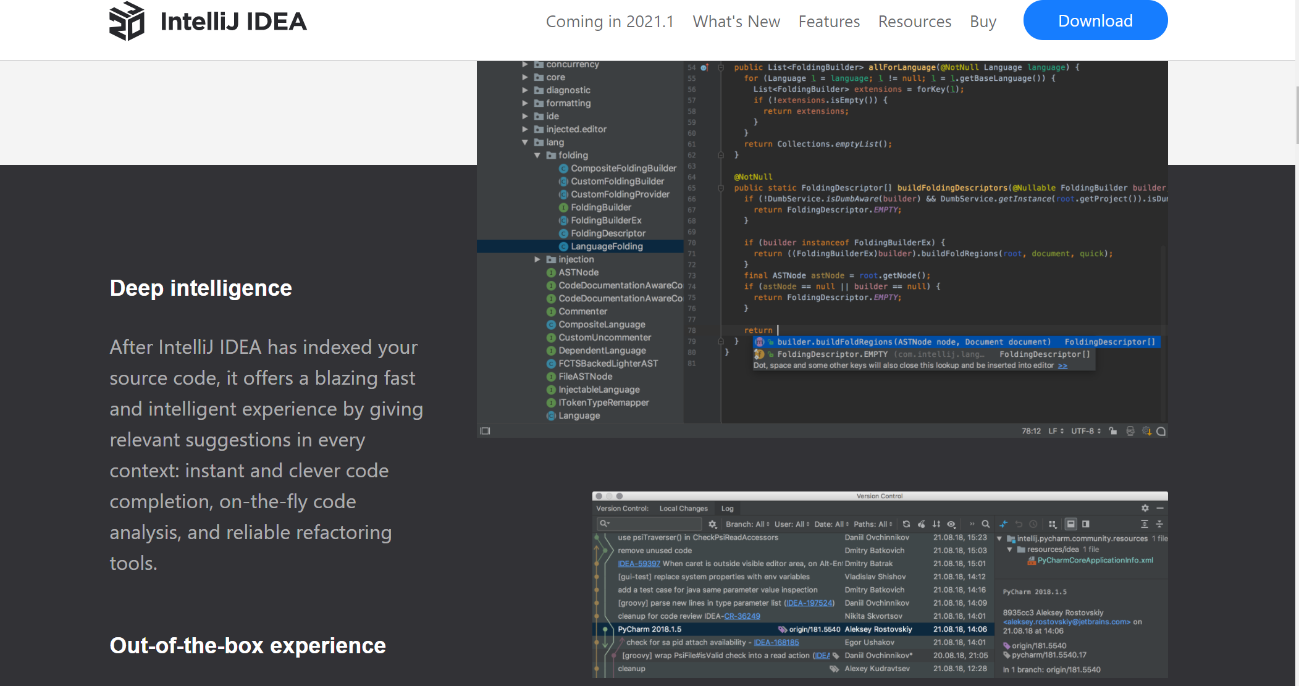Open the Branch: All filter dropdown
Viewport: 1299px width, 686px height.
click(x=747, y=524)
